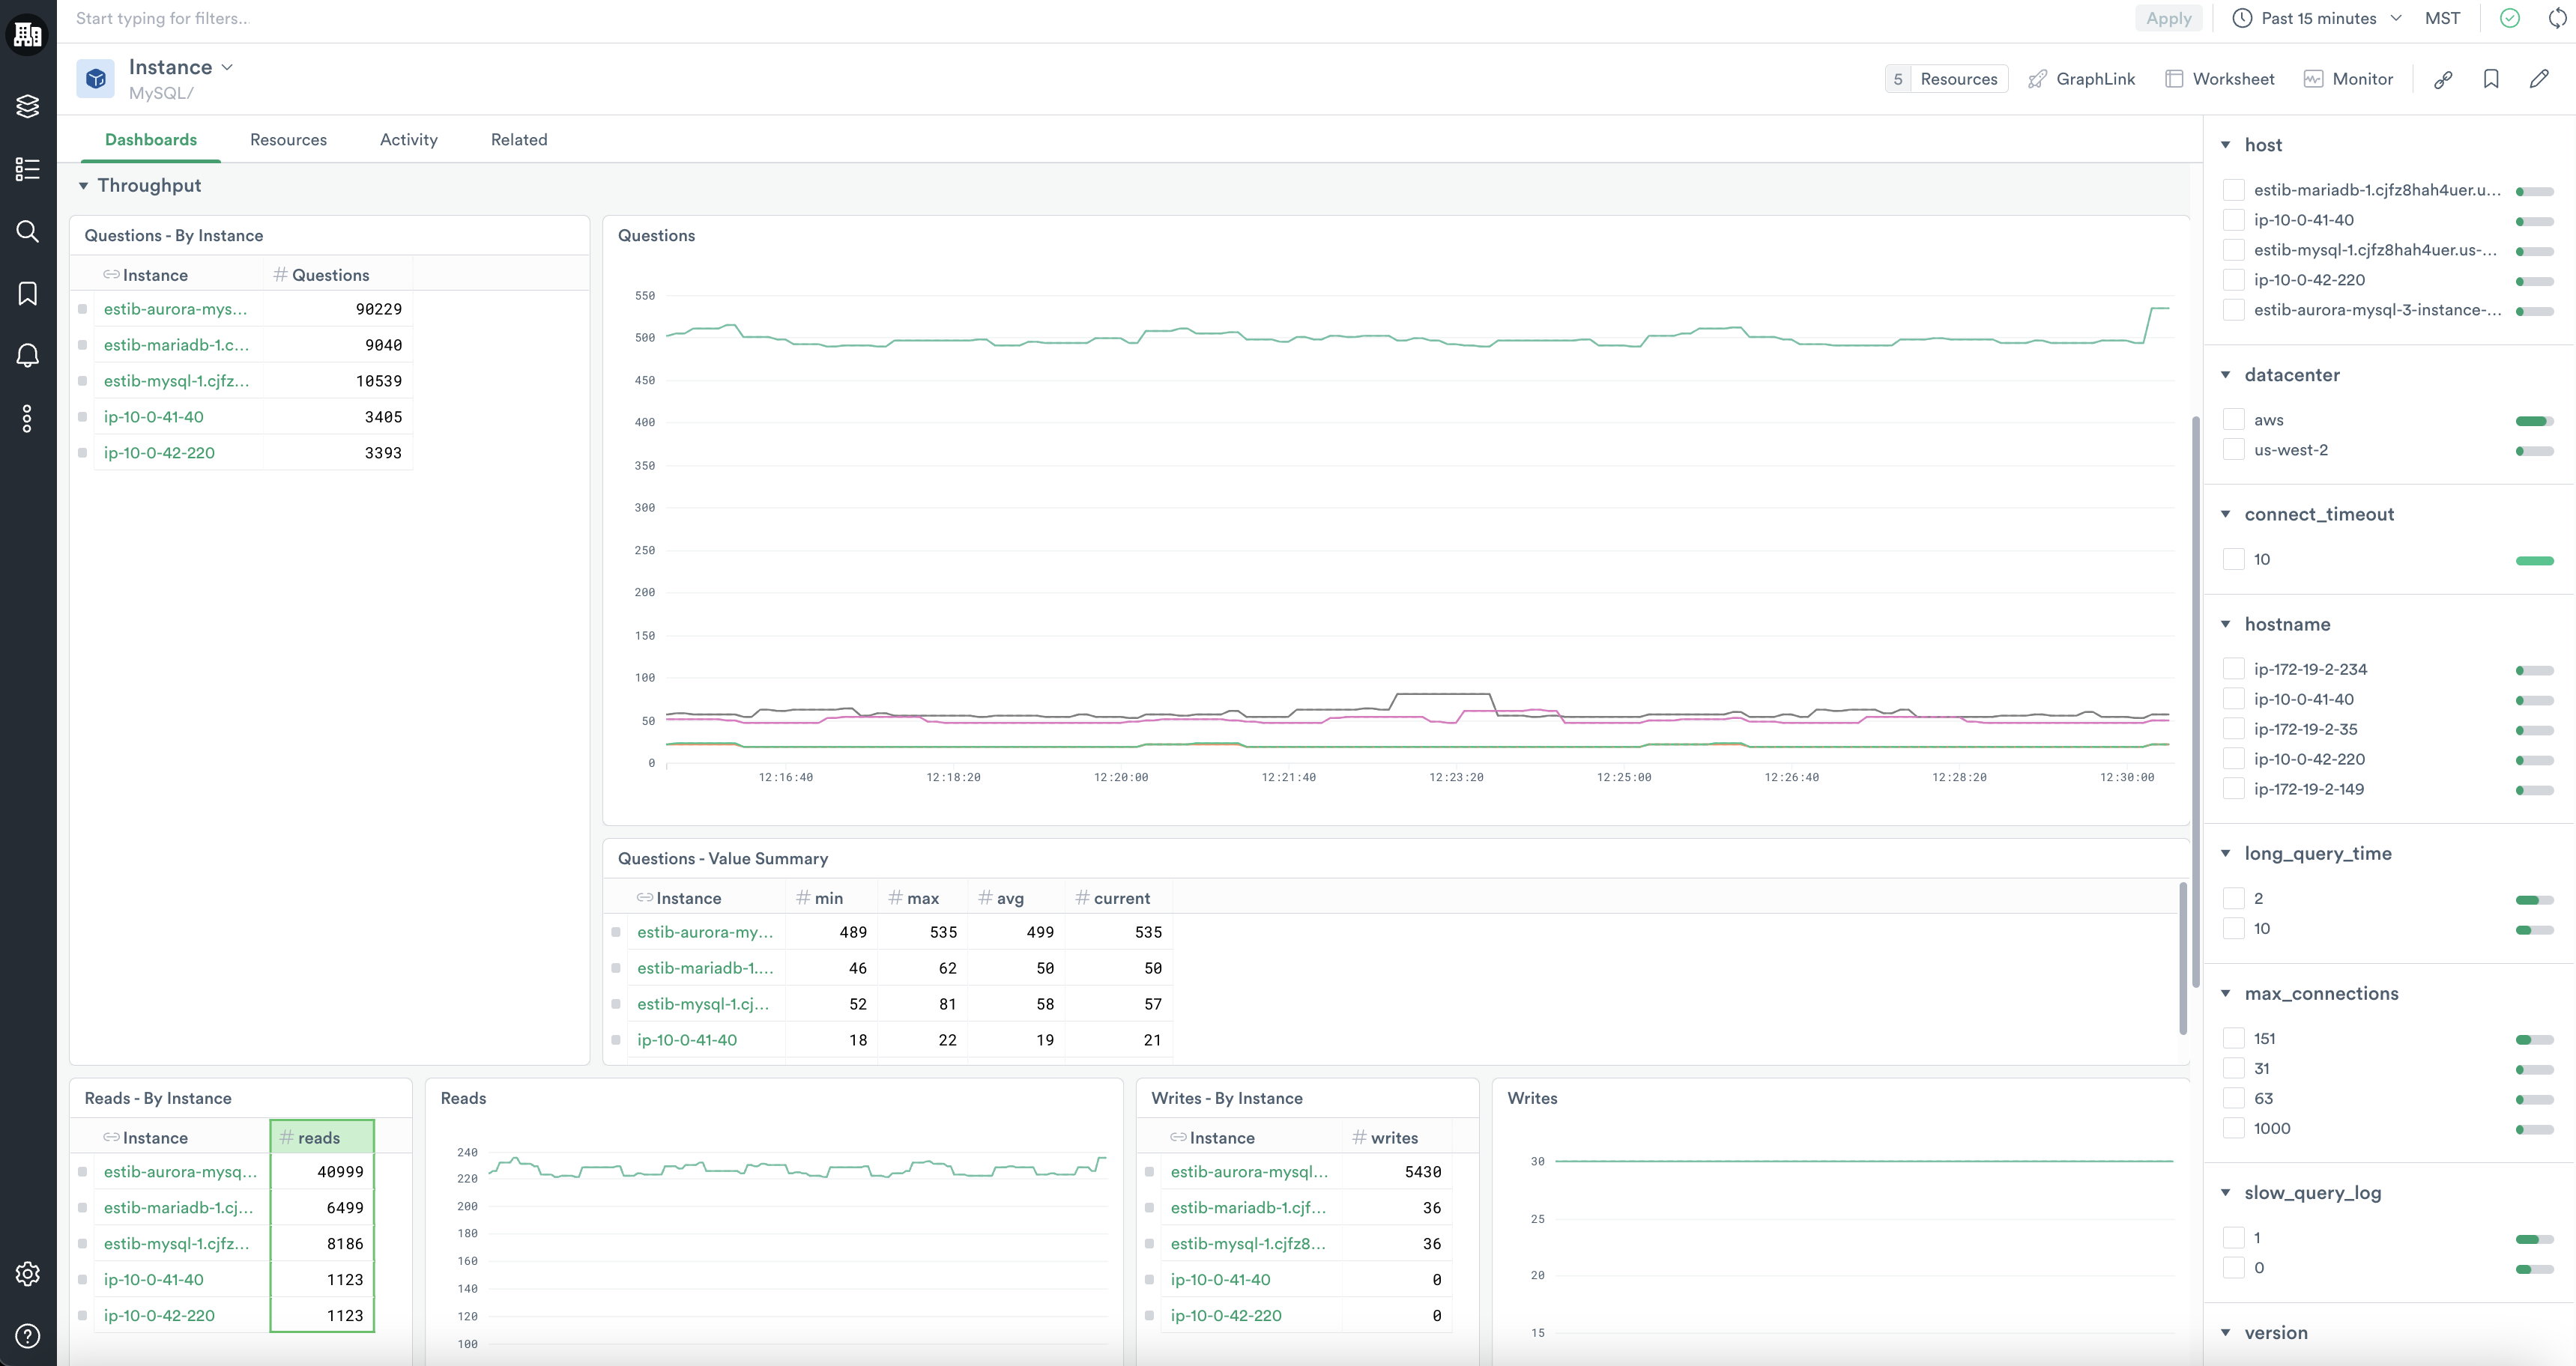2576x1366 pixels.
Task: Click the pencil edit icon in header
Action: point(2539,79)
